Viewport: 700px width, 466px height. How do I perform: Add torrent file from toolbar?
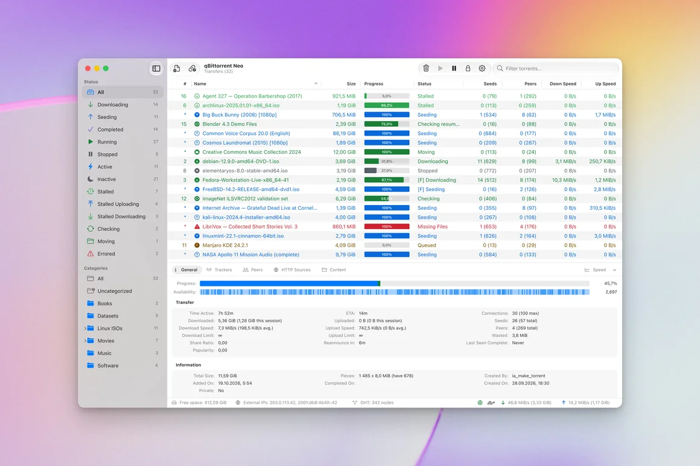177,68
